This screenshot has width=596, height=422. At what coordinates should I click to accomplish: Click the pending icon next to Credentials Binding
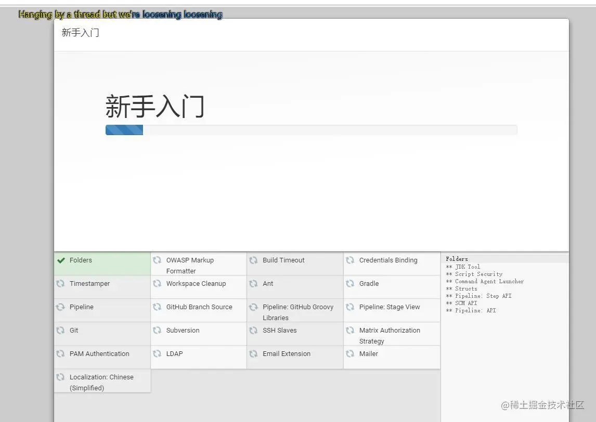point(350,260)
